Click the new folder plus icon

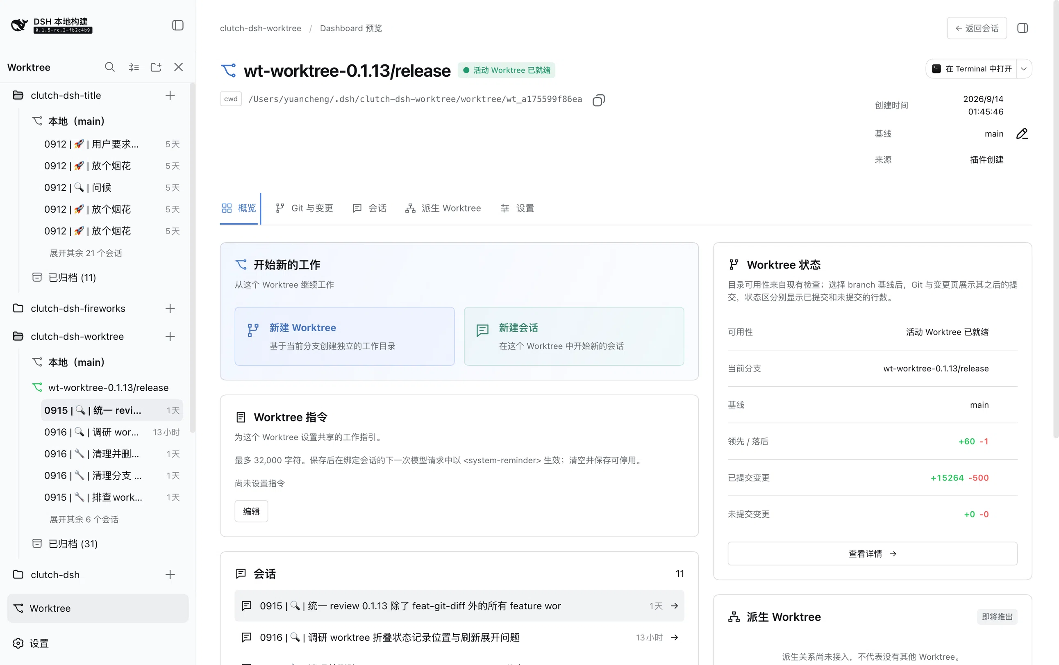[x=156, y=67]
